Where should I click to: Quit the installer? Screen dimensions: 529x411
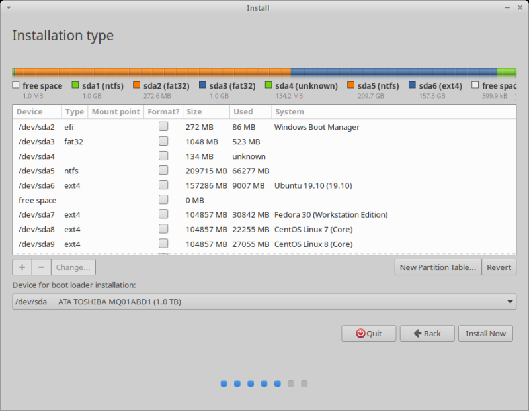tap(368, 333)
